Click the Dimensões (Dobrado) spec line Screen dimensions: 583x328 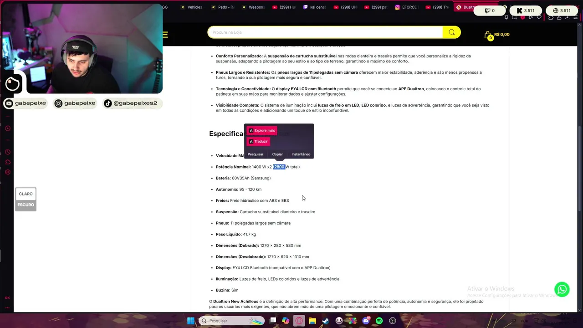(258, 246)
